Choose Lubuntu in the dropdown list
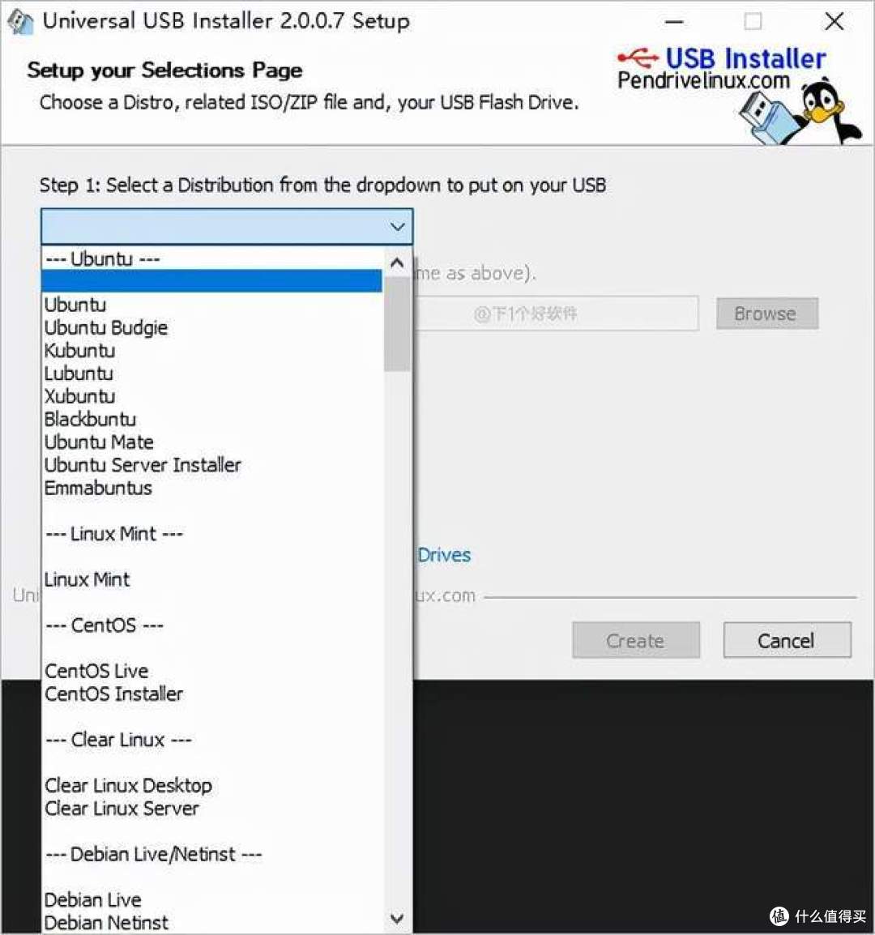 tap(211, 374)
